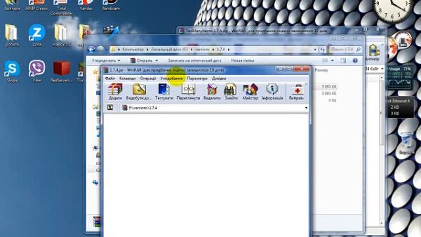Click the View (Переглянути) toolbar icon
The height and width of the screenshot is (237, 421).
[x=188, y=92]
